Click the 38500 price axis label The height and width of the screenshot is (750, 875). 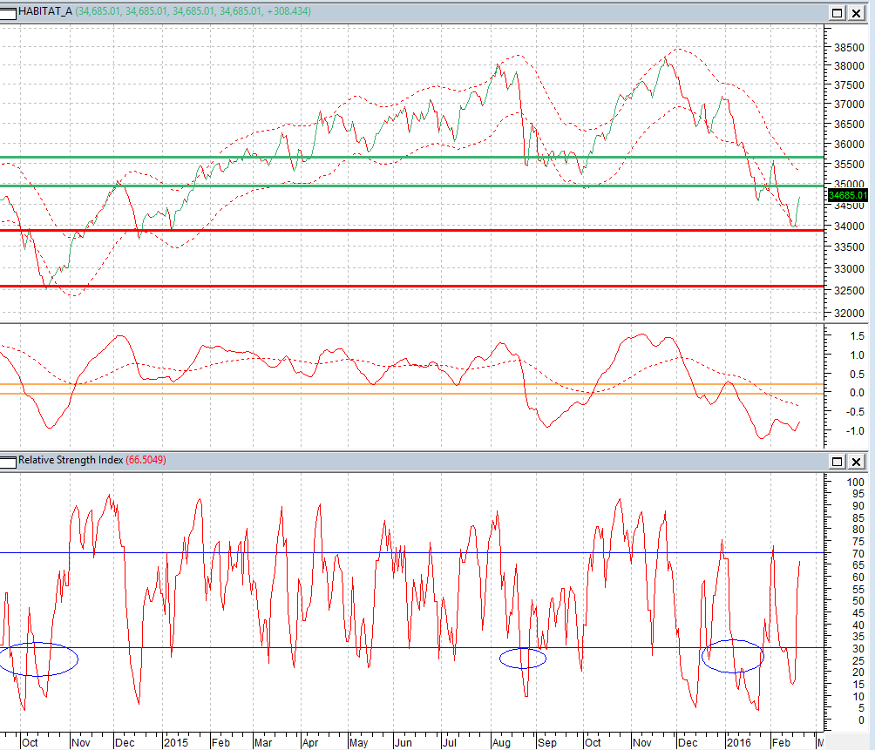[x=849, y=48]
